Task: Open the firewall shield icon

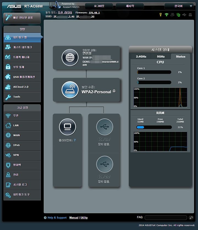Action: tap(8, 165)
